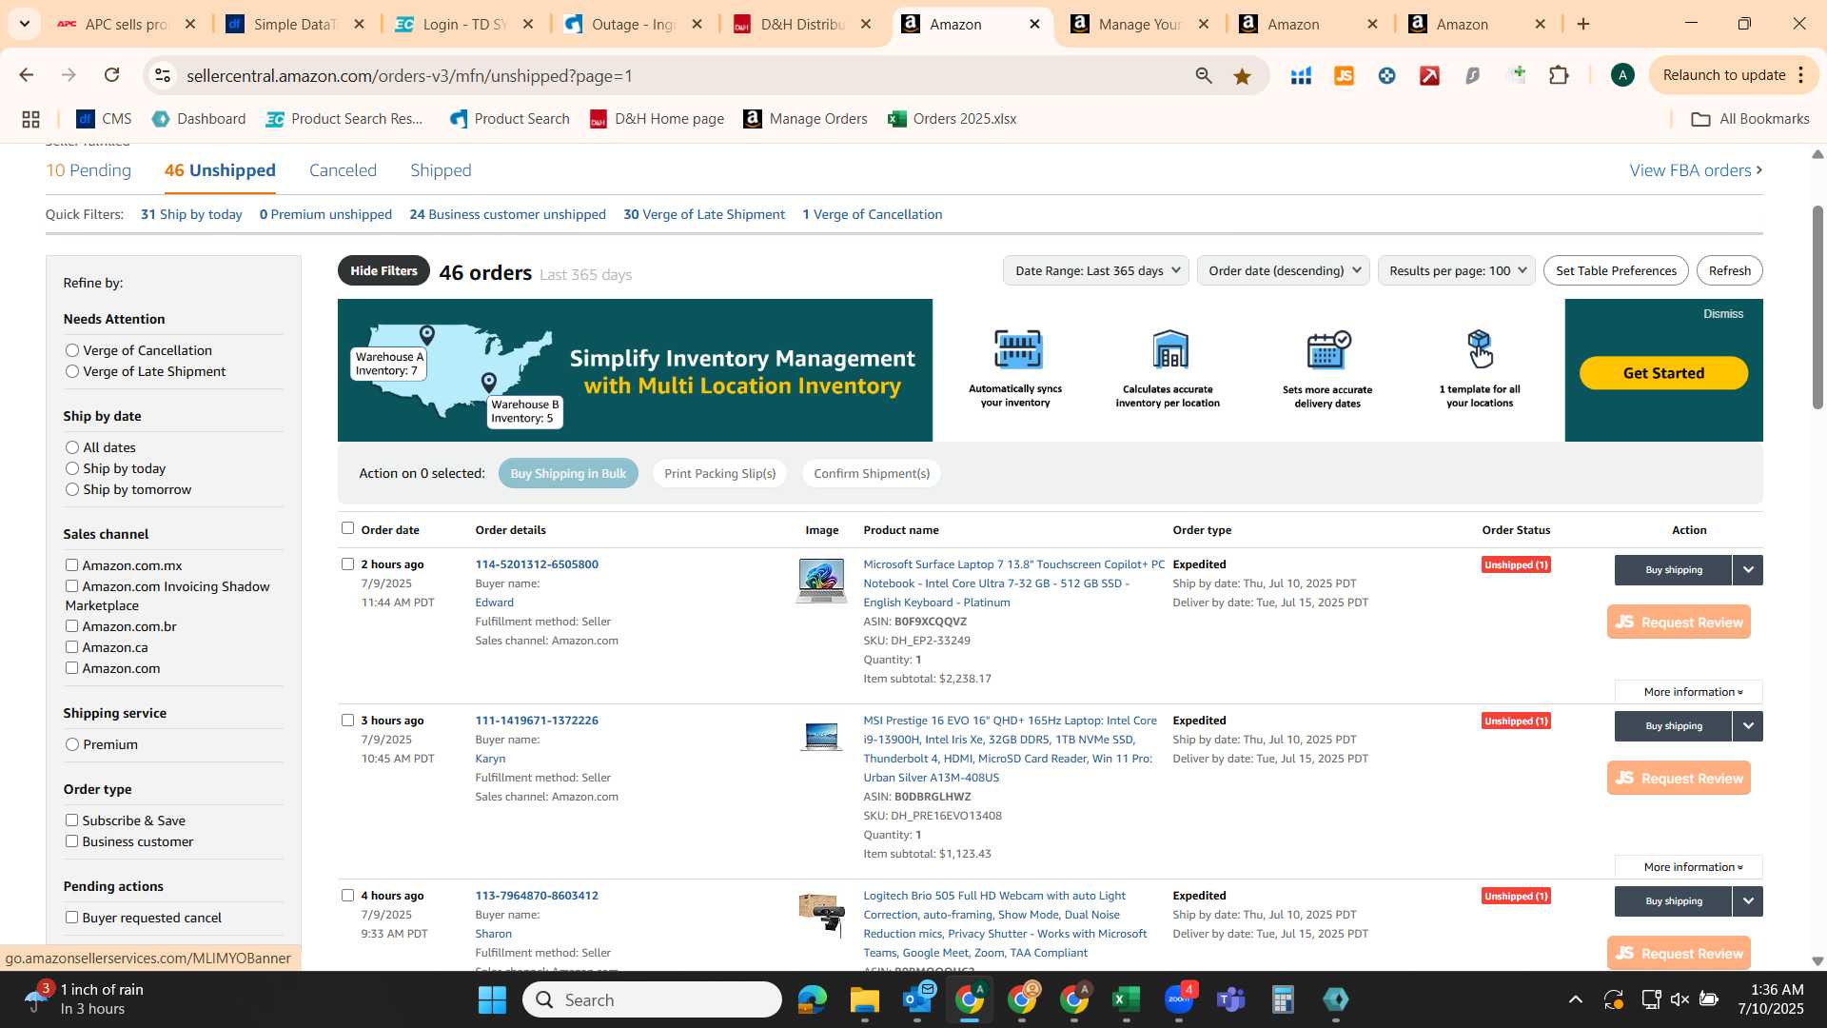Select Ship by tomorrow radio button

(x=71, y=489)
